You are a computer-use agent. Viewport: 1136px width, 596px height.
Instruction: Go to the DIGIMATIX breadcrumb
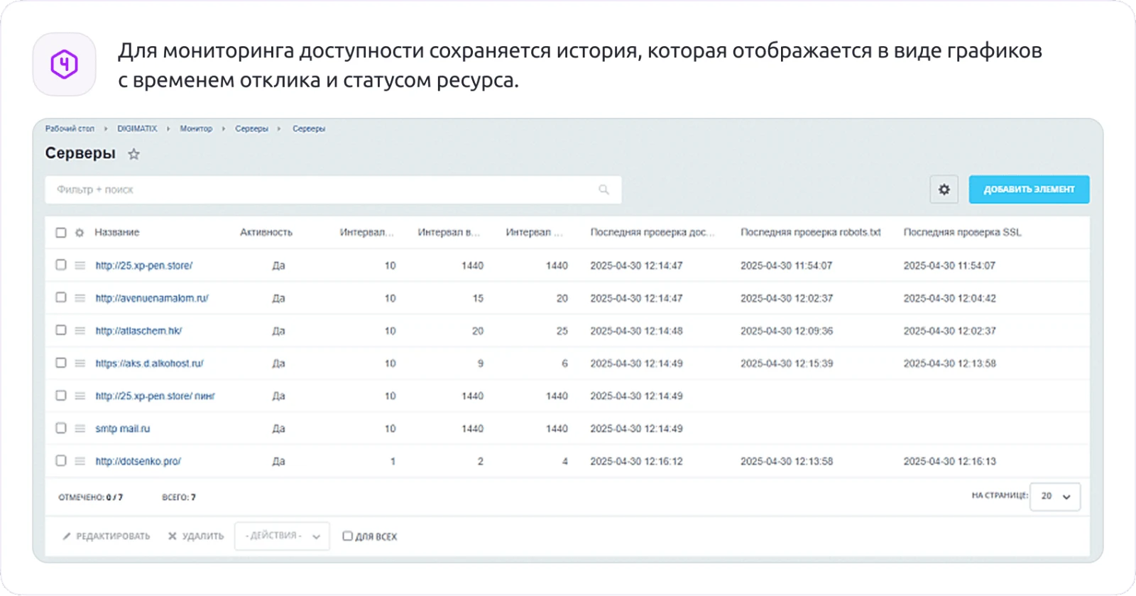(x=137, y=129)
